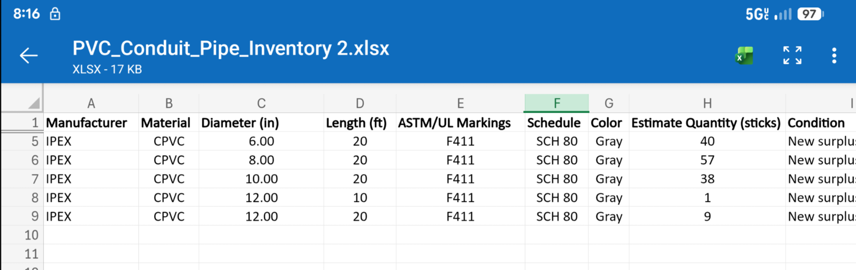Select column F header
The width and height of the screenshot is (856, 270).
556,103
